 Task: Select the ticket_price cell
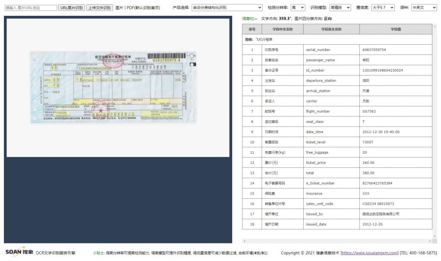click(331, 163)
